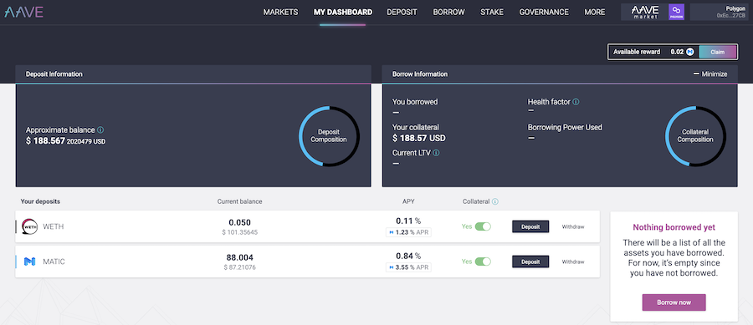Click the Current LTV info icon
The image size is (753, 325).
(x=436, y=153)
